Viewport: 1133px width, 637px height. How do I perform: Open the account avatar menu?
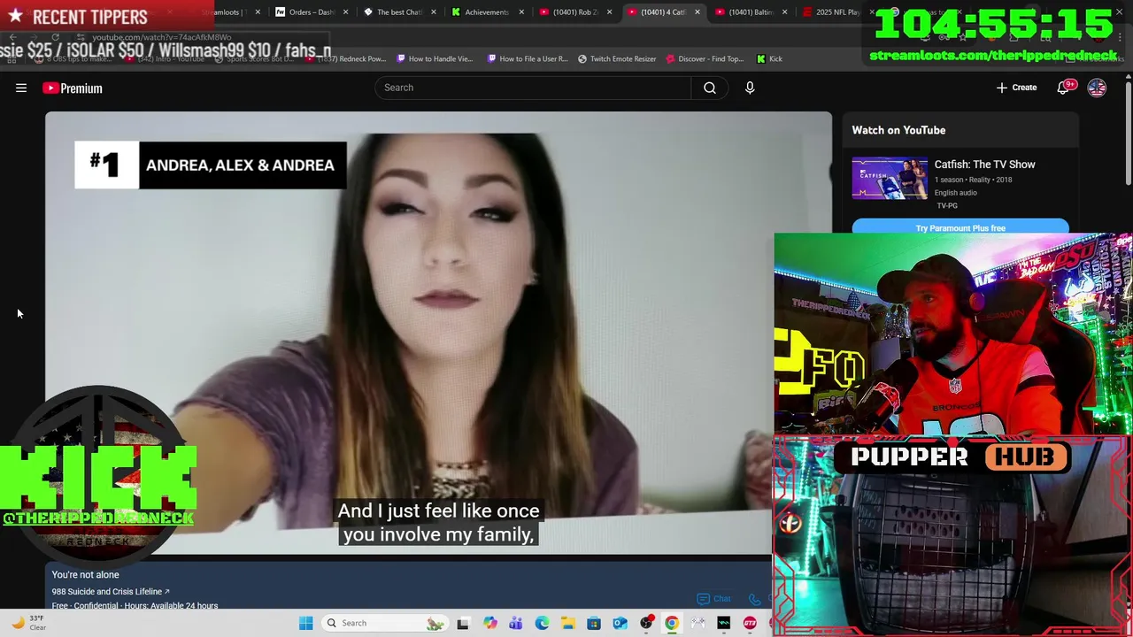click(1097, 88)
